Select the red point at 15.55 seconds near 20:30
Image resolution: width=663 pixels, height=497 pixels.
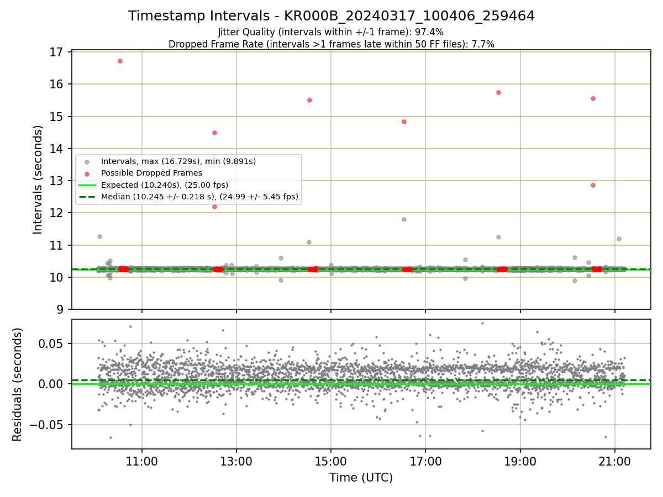[x=593, y=98]
